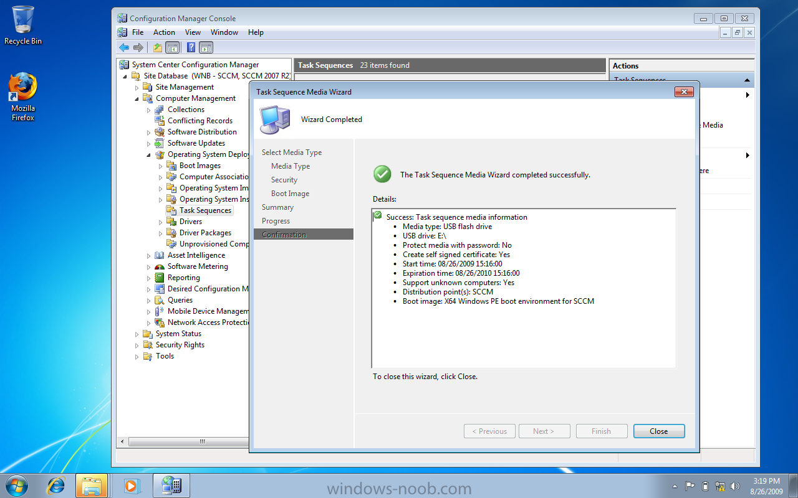
Task: Select the Security Rights icon
Action: (148, 345)
